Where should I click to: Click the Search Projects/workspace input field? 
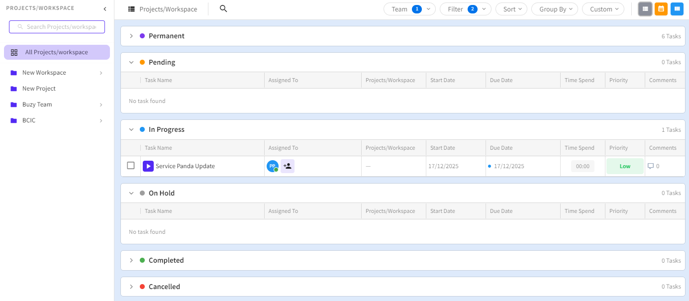(57, 27)
